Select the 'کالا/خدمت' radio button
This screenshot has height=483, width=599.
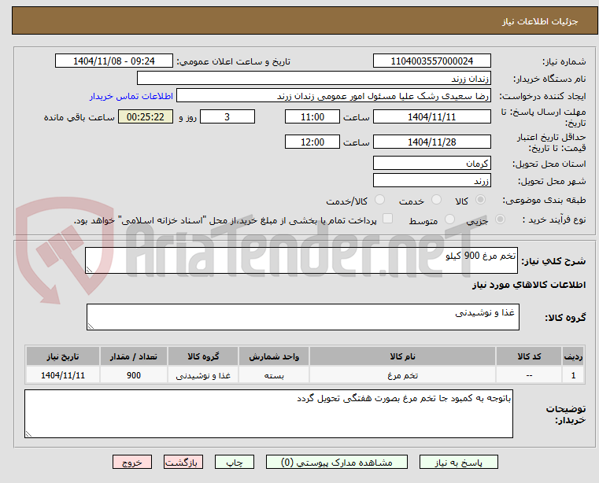pyautogui.click(x=379, y=200)
